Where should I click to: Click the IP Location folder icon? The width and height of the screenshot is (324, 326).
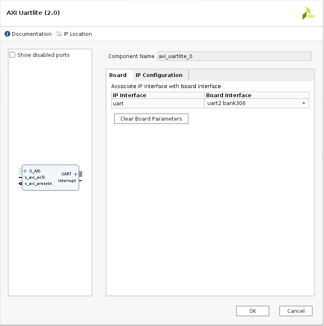click(x=59, y=34)
